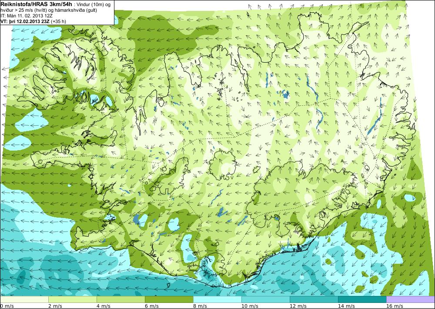Click the '6 m/s' legend label
This screenshot has width=435, height=309.
152,306
